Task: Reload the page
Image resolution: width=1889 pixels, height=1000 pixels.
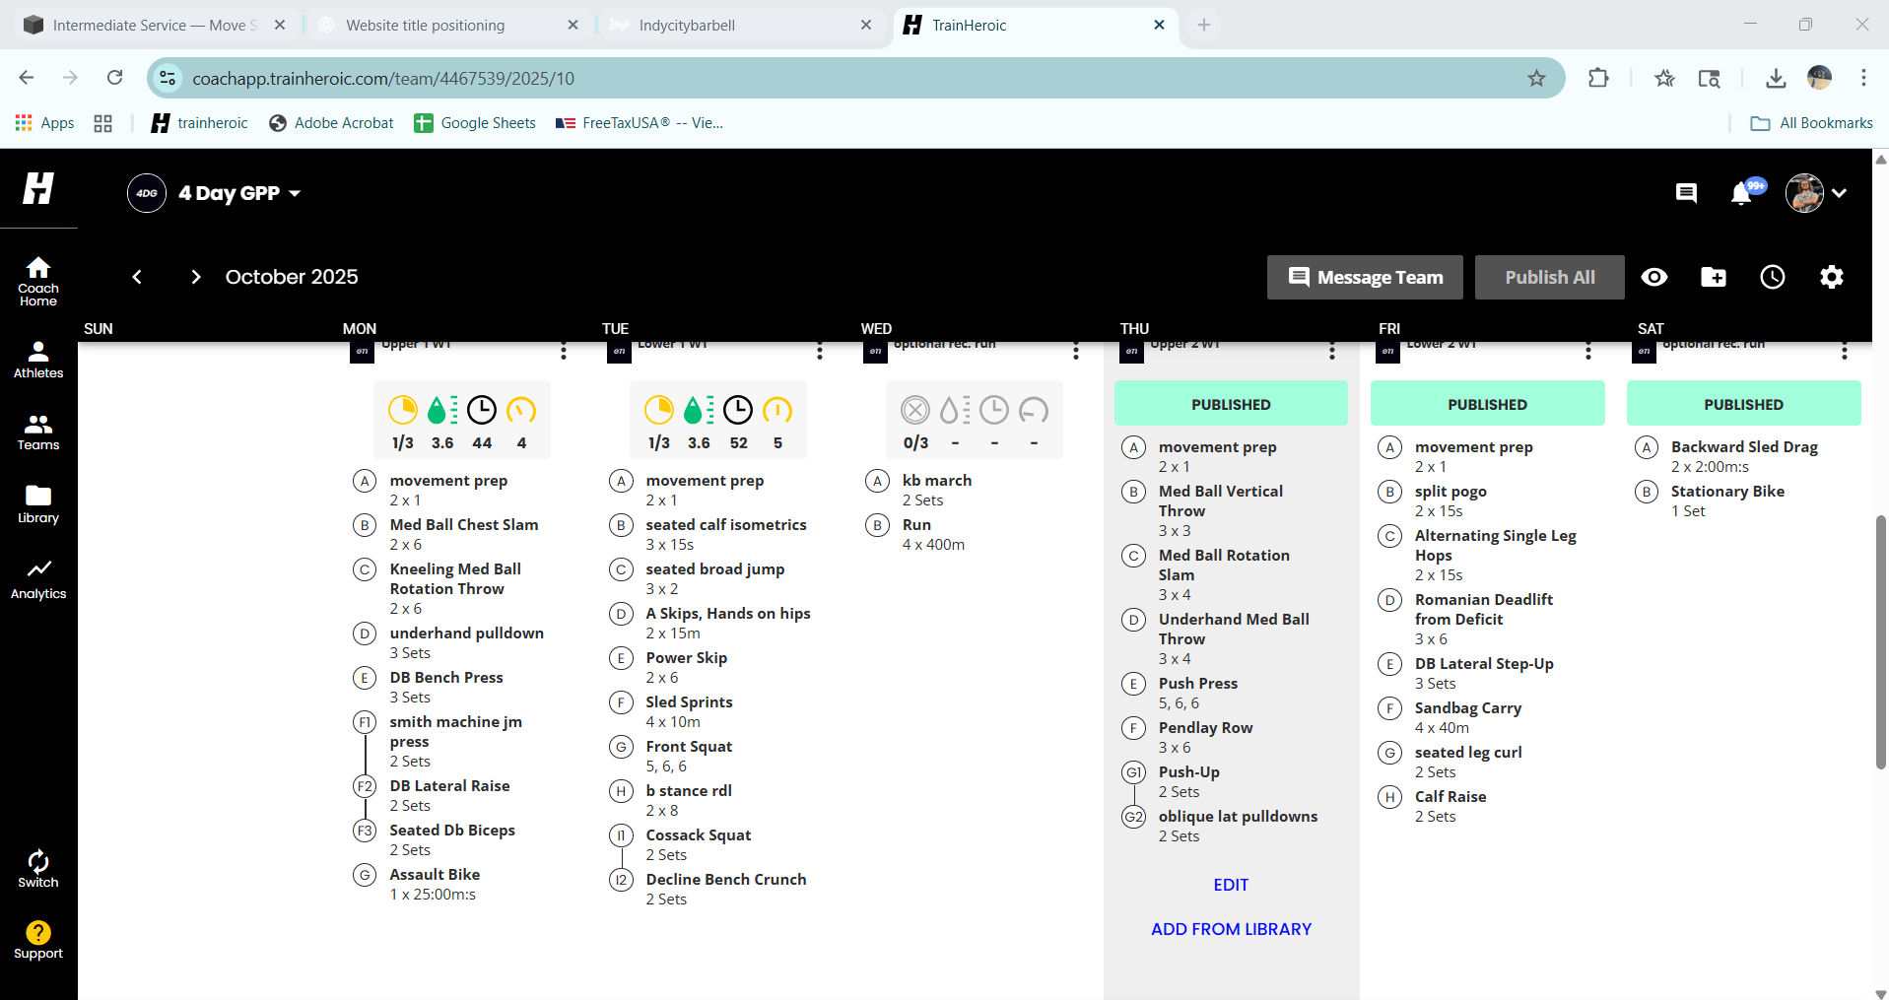Action: pyautogui.click(x=115, y=78)
